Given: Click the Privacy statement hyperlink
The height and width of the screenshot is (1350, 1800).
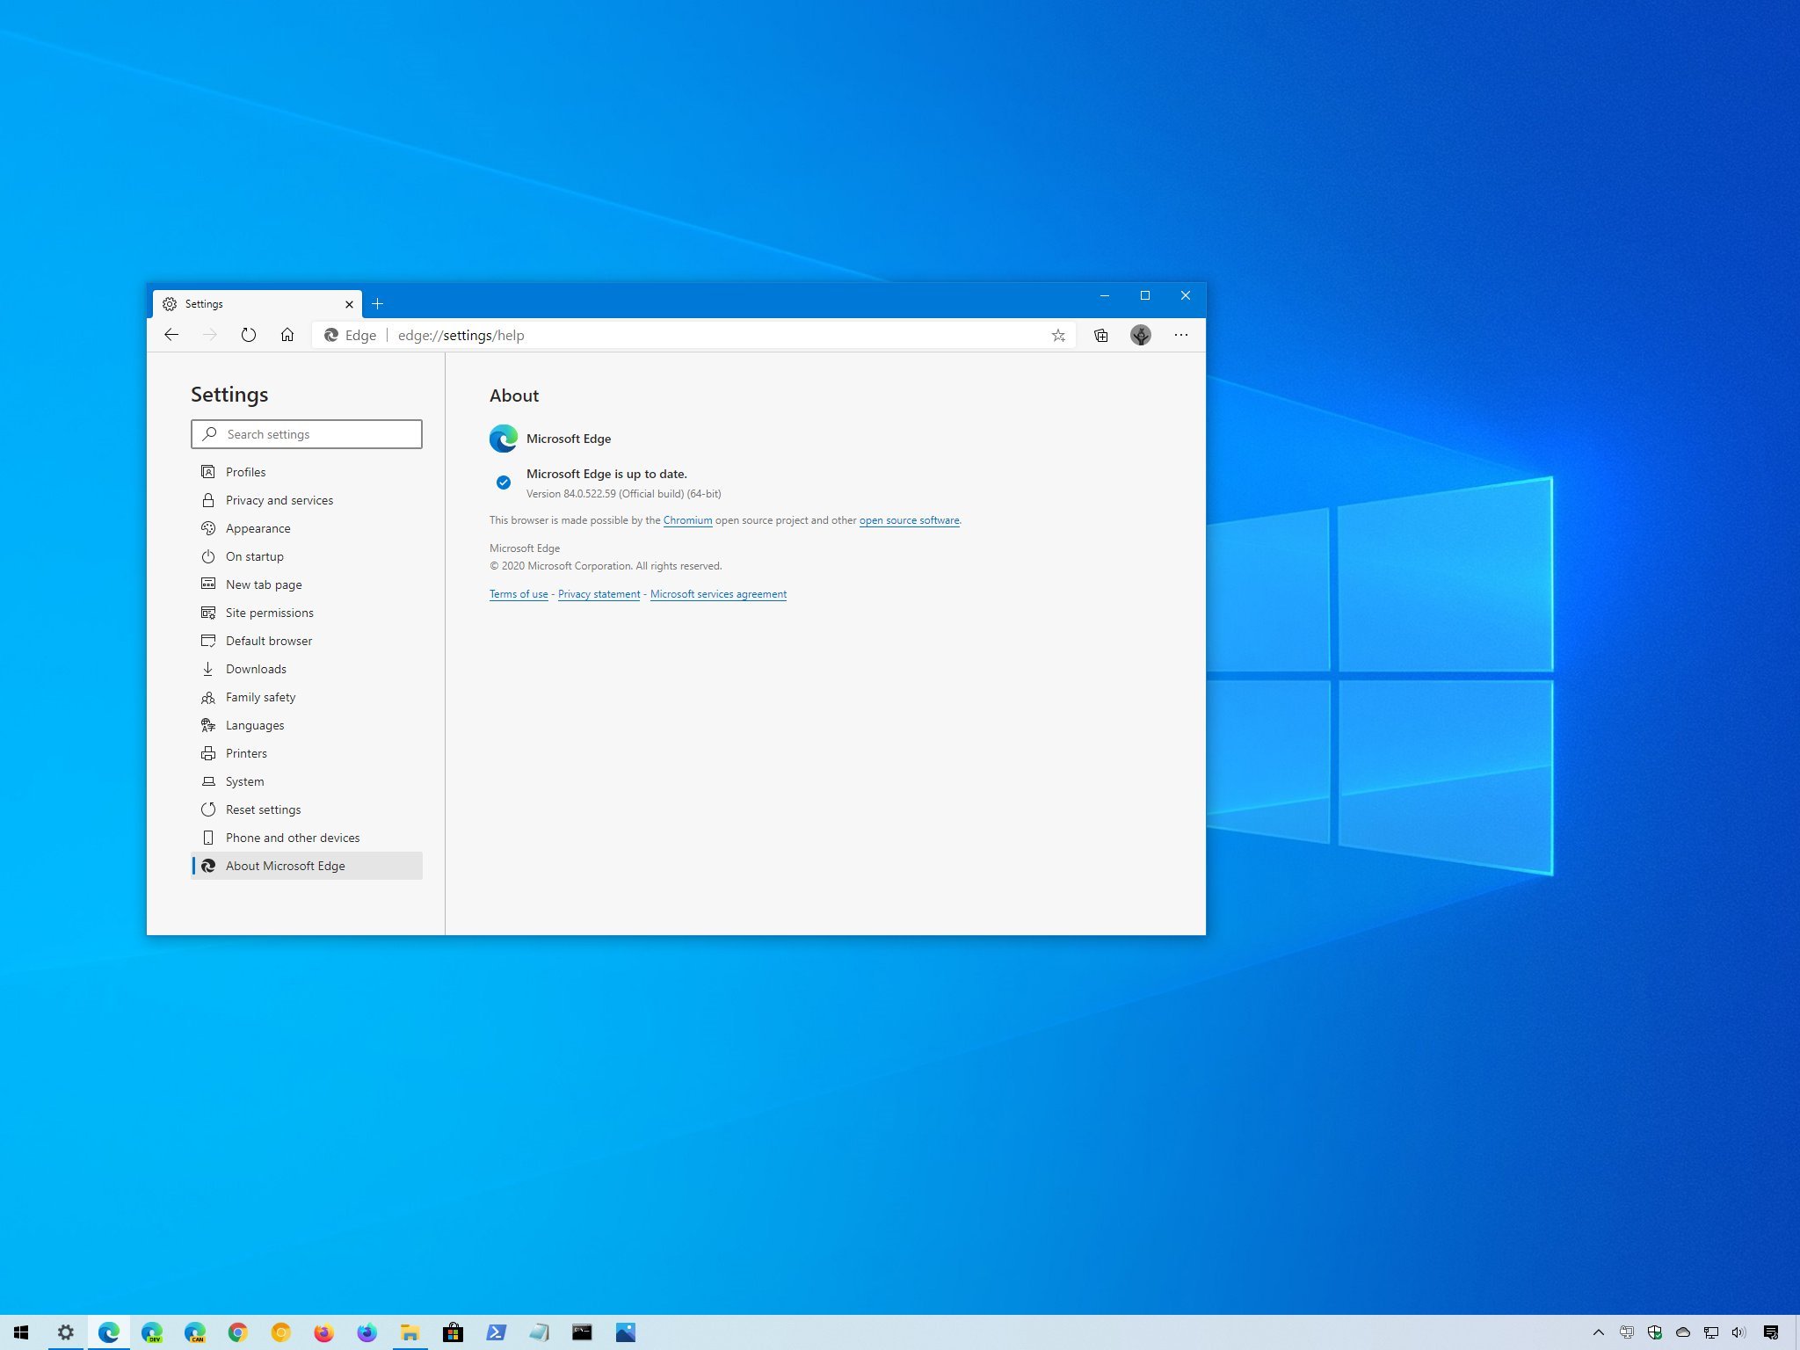Looking at the screenshot, I should (x=599, y=594).
